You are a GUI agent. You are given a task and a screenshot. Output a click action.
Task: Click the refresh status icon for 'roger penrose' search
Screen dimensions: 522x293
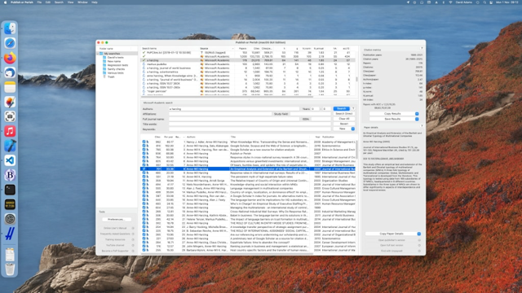[x=144, y=91]
